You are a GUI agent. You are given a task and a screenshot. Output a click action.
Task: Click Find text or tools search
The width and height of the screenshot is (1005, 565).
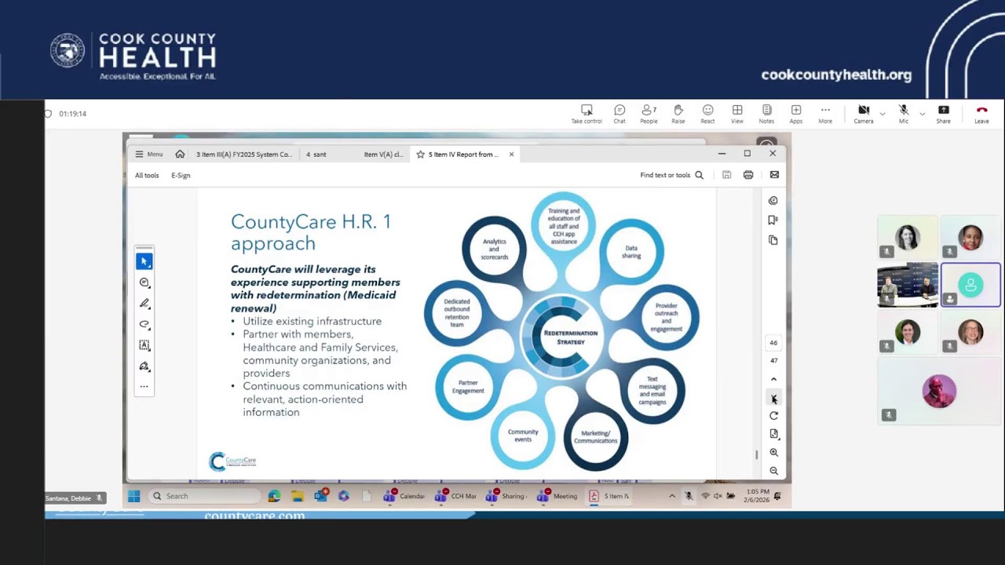pyautogui.click(x=671, y=175)
